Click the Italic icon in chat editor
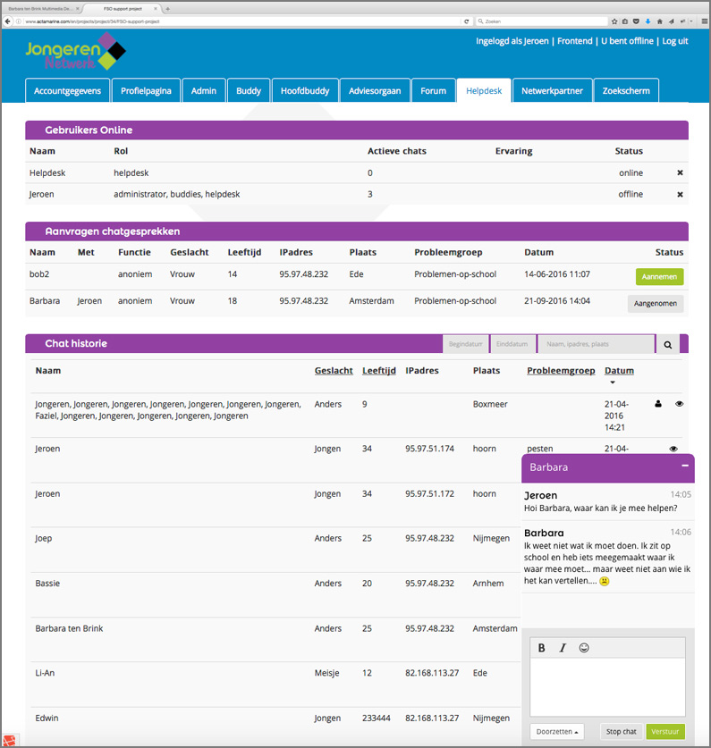711x748 pixels. 563,648
